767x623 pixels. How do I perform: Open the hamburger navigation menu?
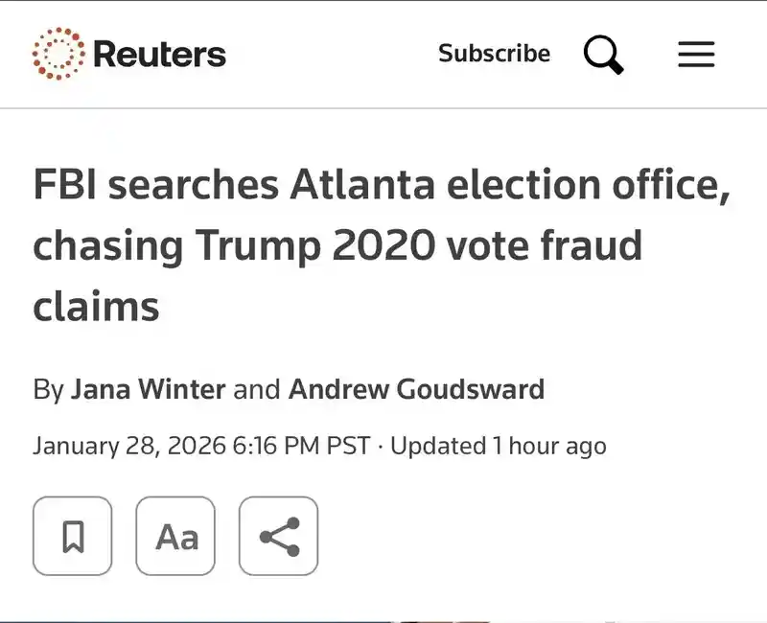pos(696,54)
